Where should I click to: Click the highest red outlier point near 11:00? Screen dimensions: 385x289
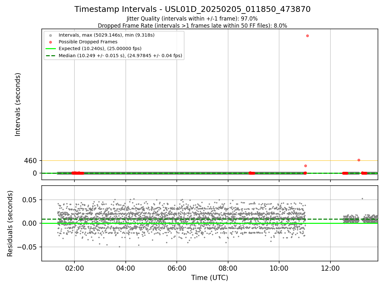(x=307, y=36)
